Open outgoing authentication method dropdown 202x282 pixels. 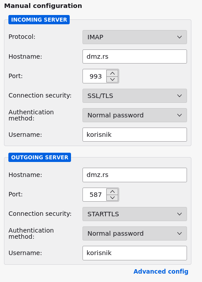pyautogui.click(x=135, y=233)
